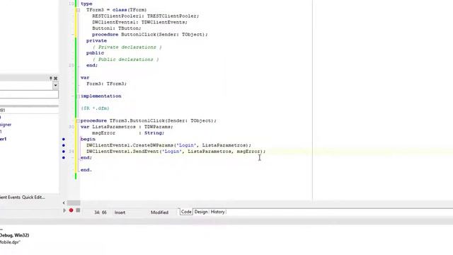
Task: Click the 'Debug, Win32)' text in bottom pane
Action: click(14, 235)
